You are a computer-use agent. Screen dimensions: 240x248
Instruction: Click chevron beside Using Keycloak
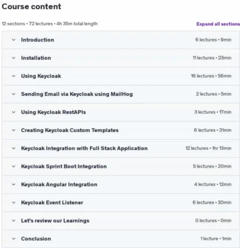(x=14, y=76)
